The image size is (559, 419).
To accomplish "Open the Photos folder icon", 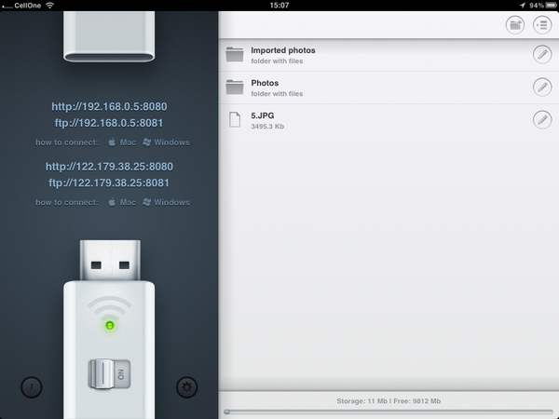I will pyautogui.click(x=235, y=87).
